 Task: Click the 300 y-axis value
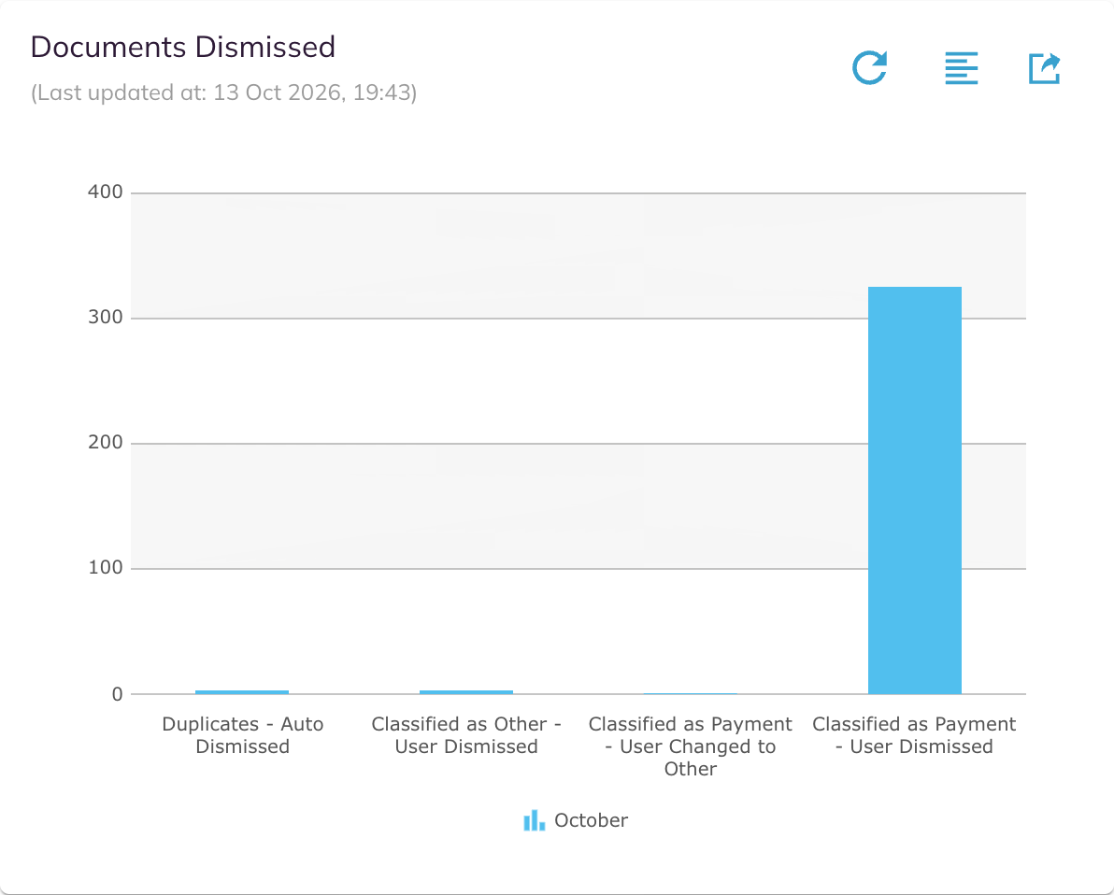tap(106, 317)
